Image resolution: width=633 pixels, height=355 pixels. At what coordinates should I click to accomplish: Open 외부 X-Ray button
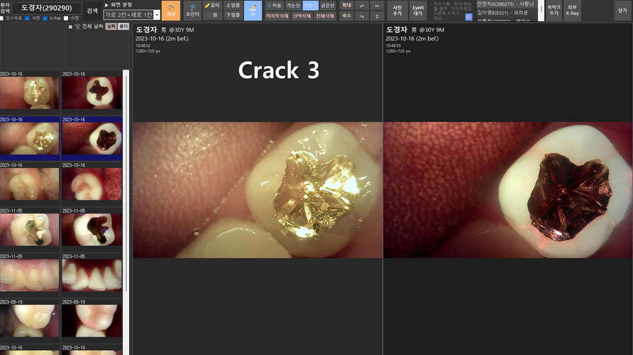pos(572,10)
